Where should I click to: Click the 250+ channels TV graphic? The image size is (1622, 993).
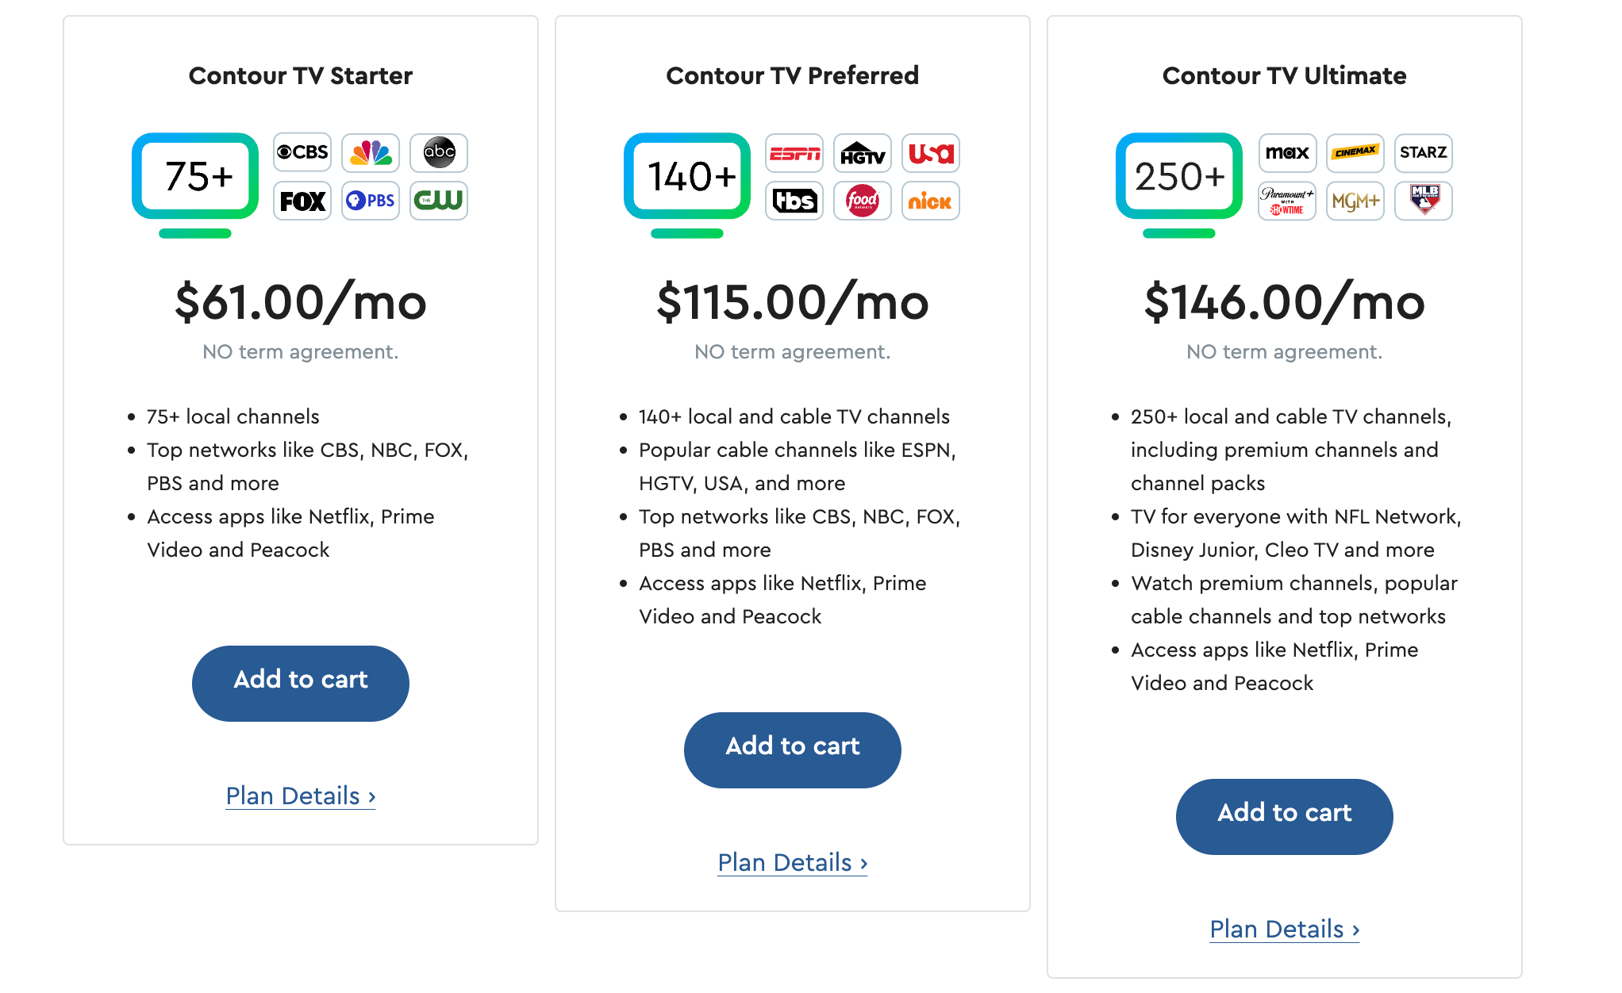(1179, 178)
